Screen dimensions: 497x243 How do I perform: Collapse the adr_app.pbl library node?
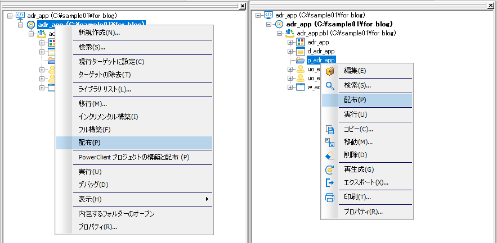(x=280, y=34)
